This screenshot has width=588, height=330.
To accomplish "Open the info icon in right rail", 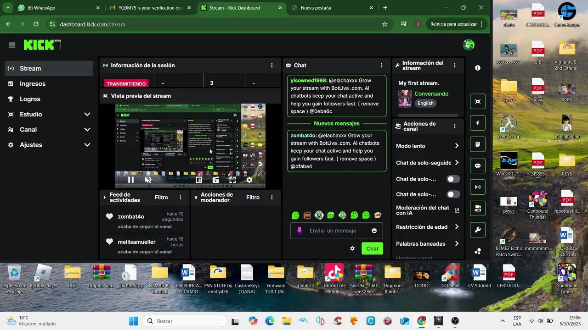I will tap(478, 68).
